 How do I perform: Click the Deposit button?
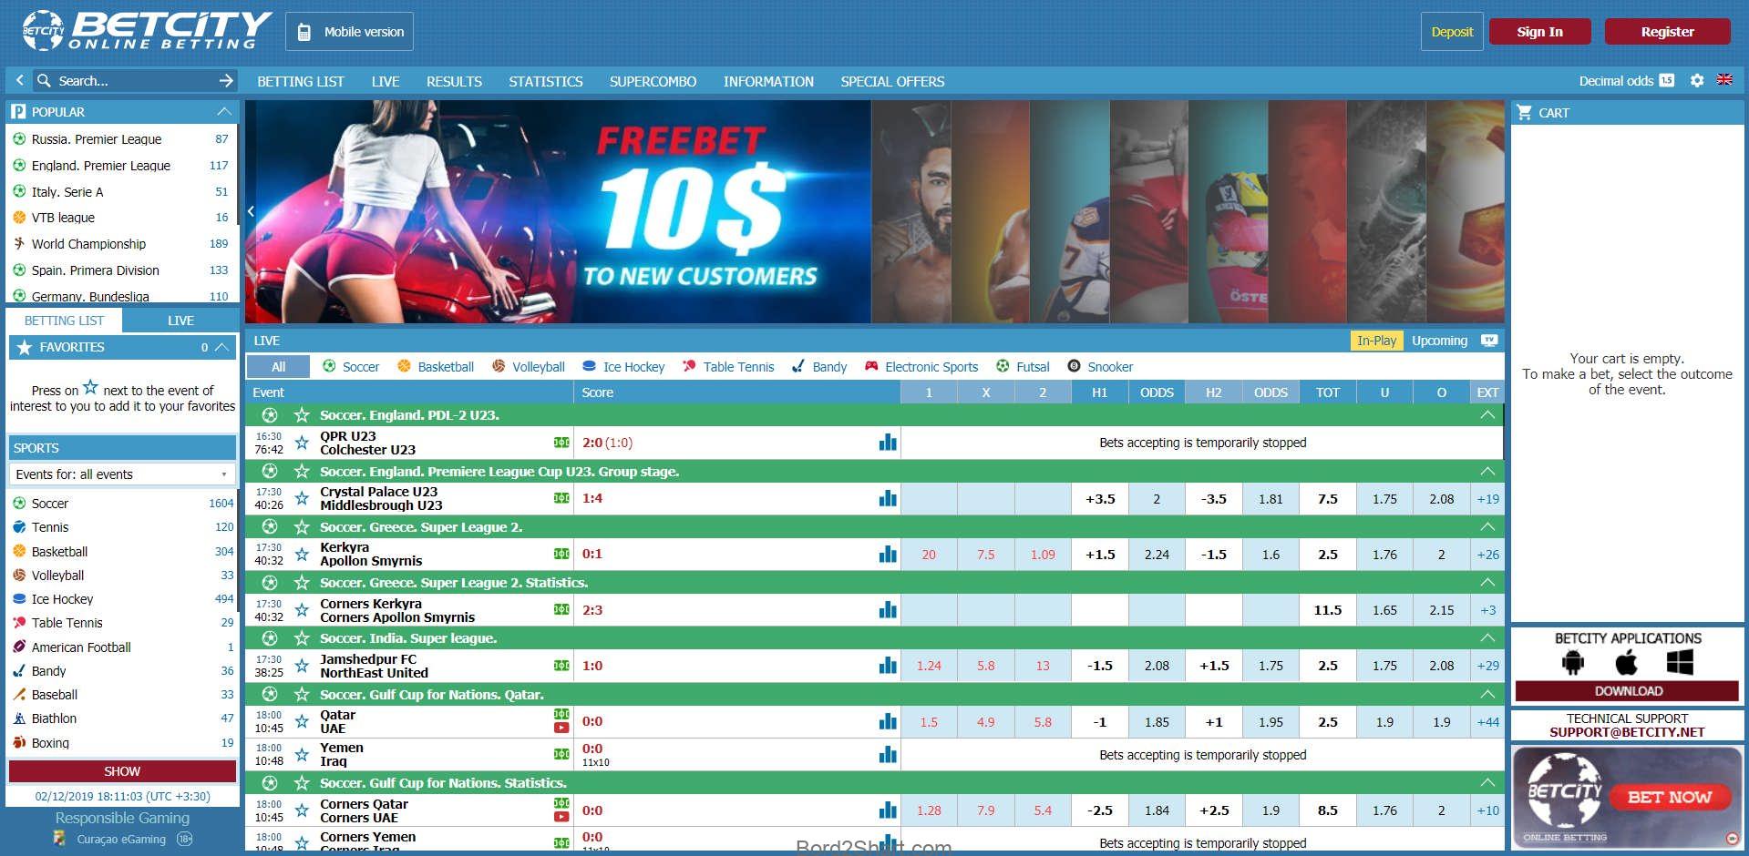[1452, 32]
